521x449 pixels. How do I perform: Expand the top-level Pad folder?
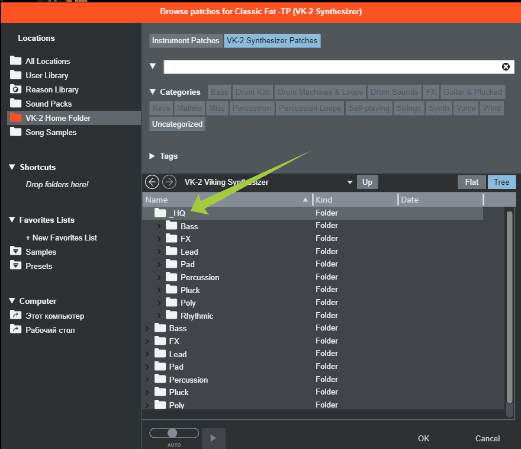(147, 367)
